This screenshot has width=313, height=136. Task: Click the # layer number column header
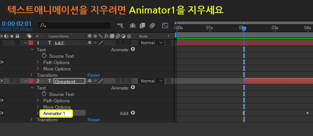37,36
